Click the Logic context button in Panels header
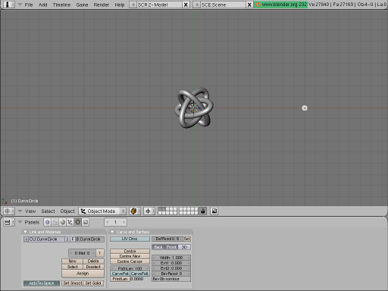388x291 pixels. 47,222
